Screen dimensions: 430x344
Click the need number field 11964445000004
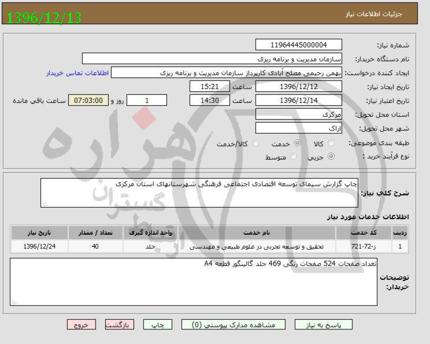tap(299, 45)
